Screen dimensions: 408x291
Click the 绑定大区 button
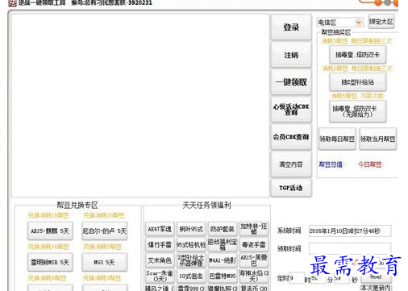coord(381,22)
